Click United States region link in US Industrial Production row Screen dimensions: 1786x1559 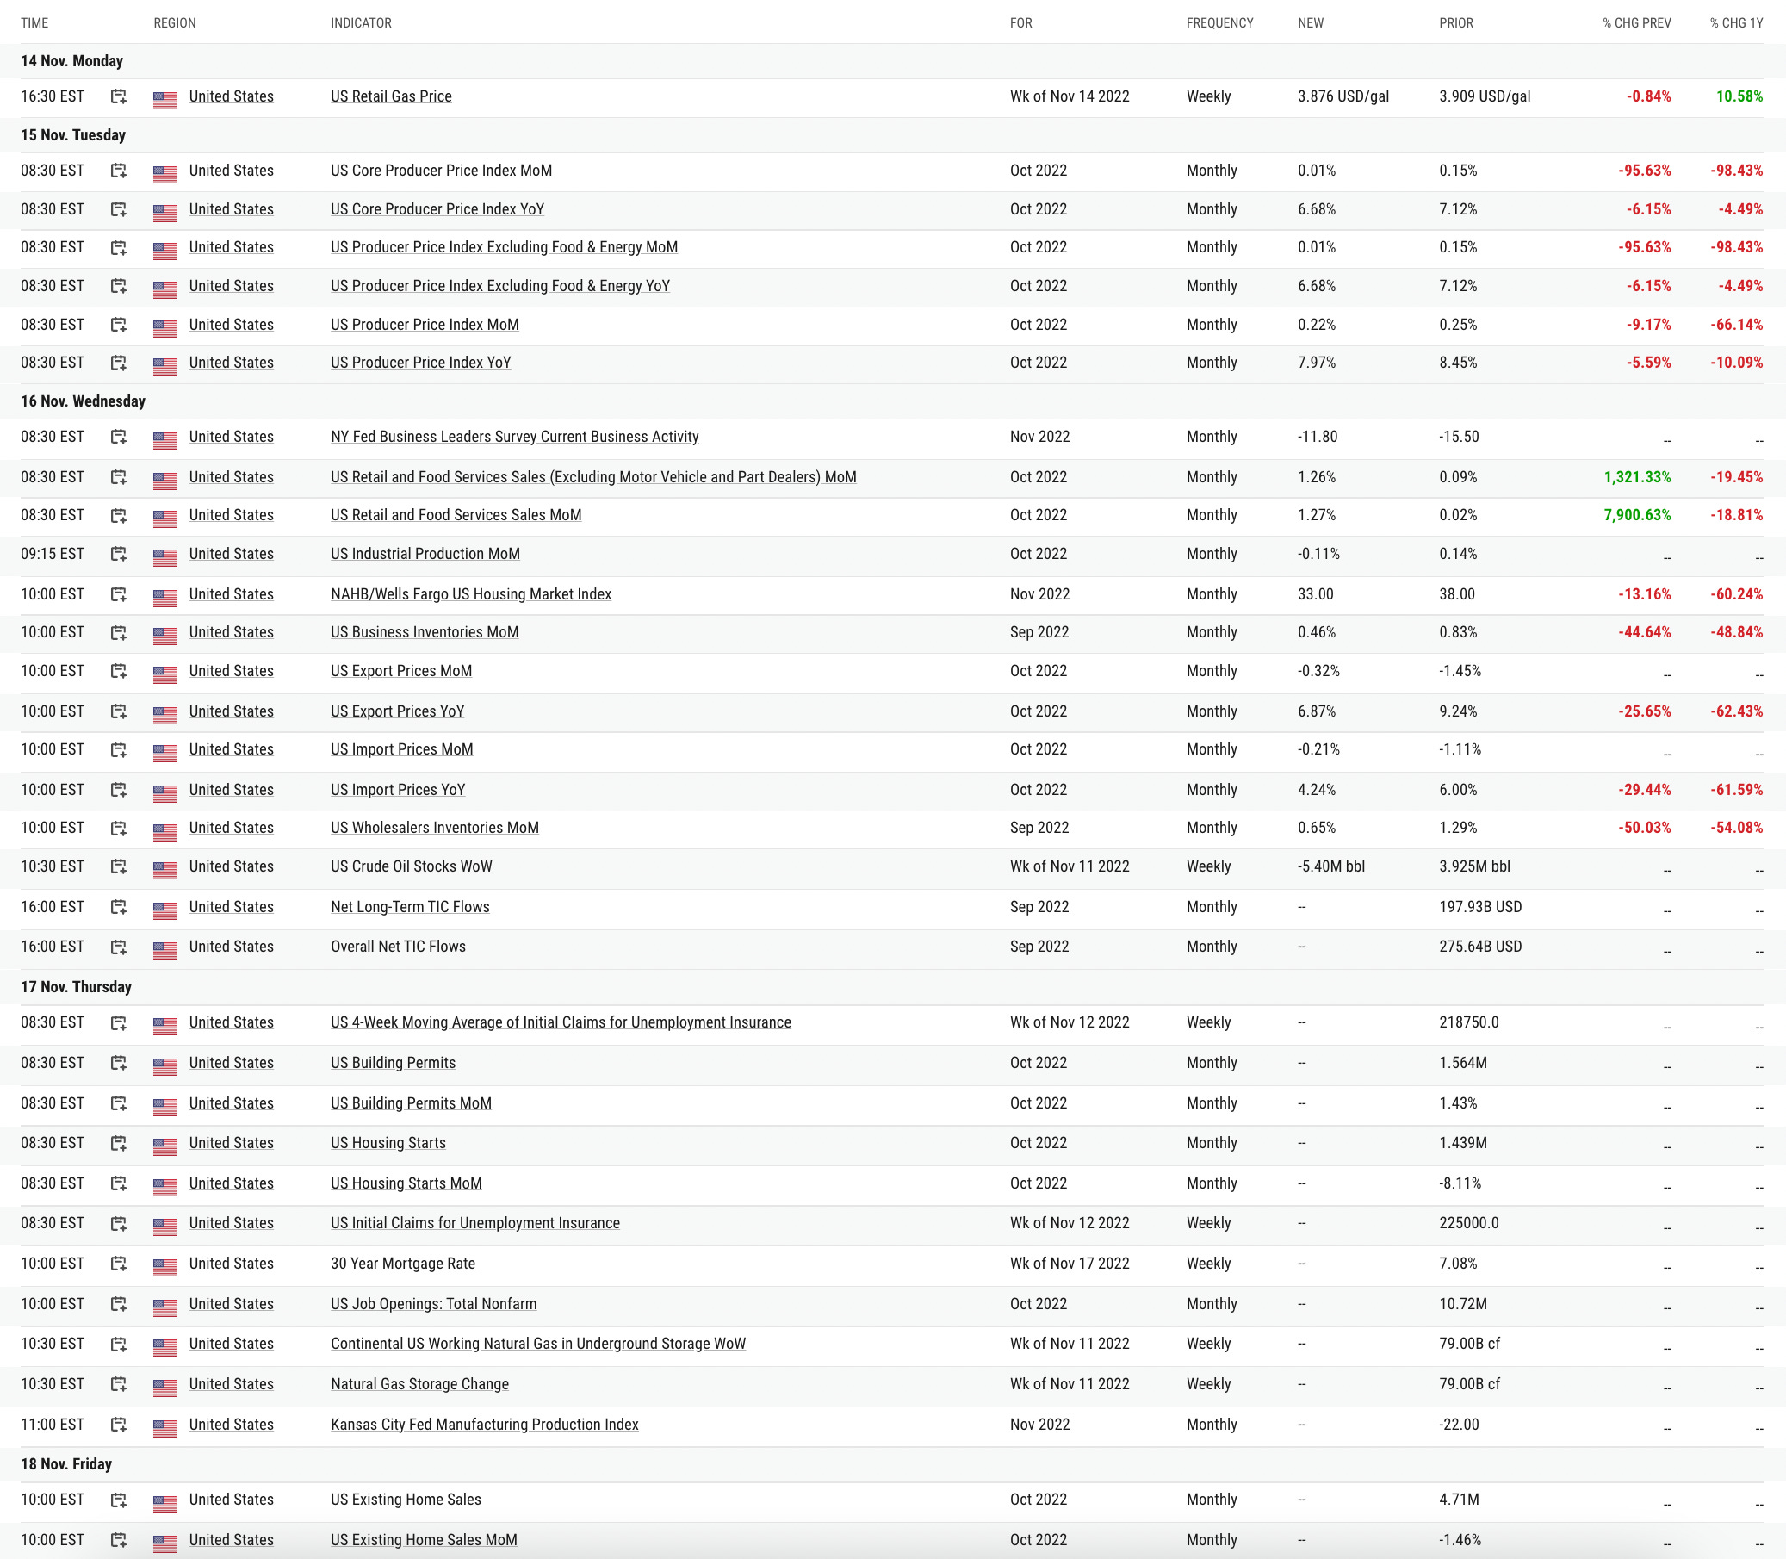(x=232, y=554)
